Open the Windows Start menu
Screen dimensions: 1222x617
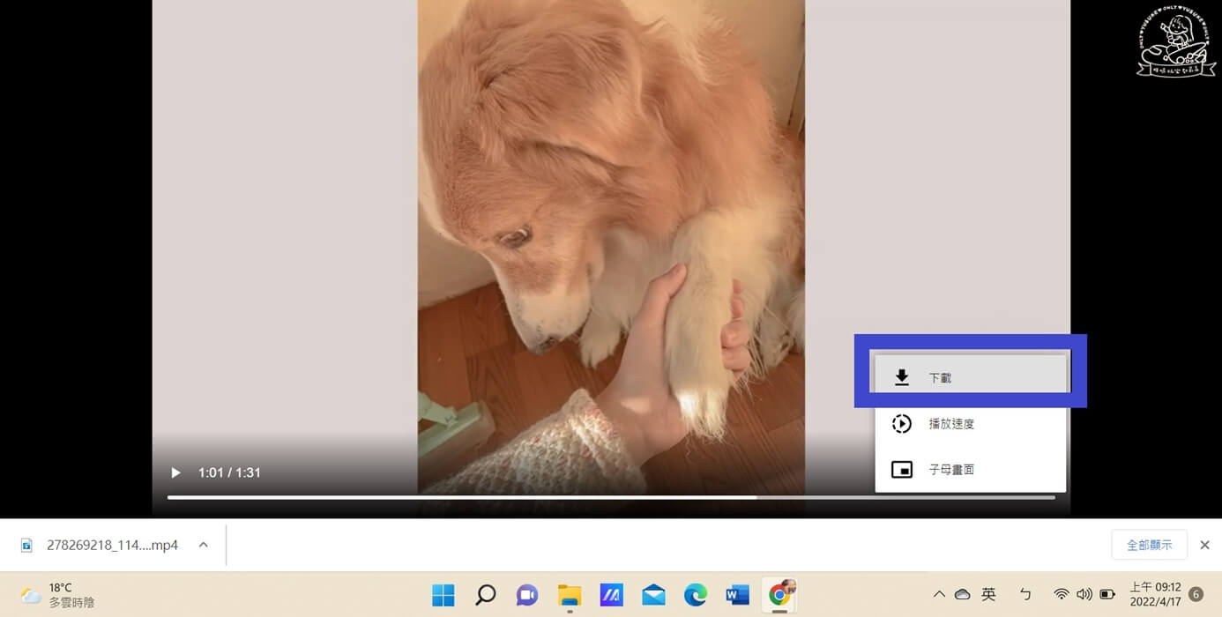tap(443, 596)
